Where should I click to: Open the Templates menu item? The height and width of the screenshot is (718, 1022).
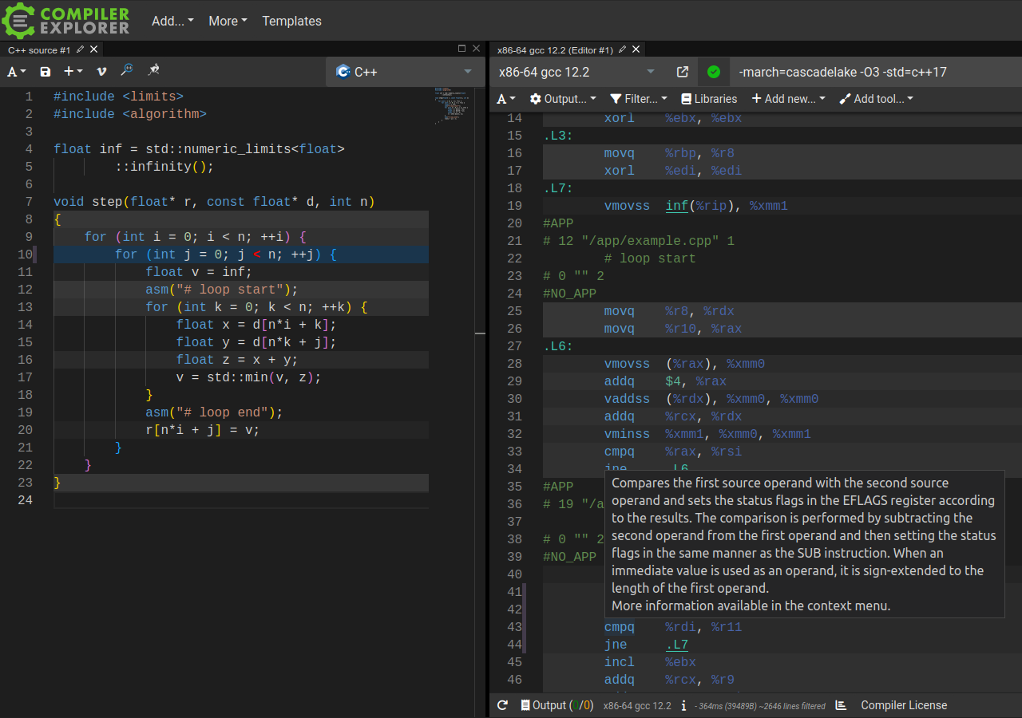pos(291,21)
